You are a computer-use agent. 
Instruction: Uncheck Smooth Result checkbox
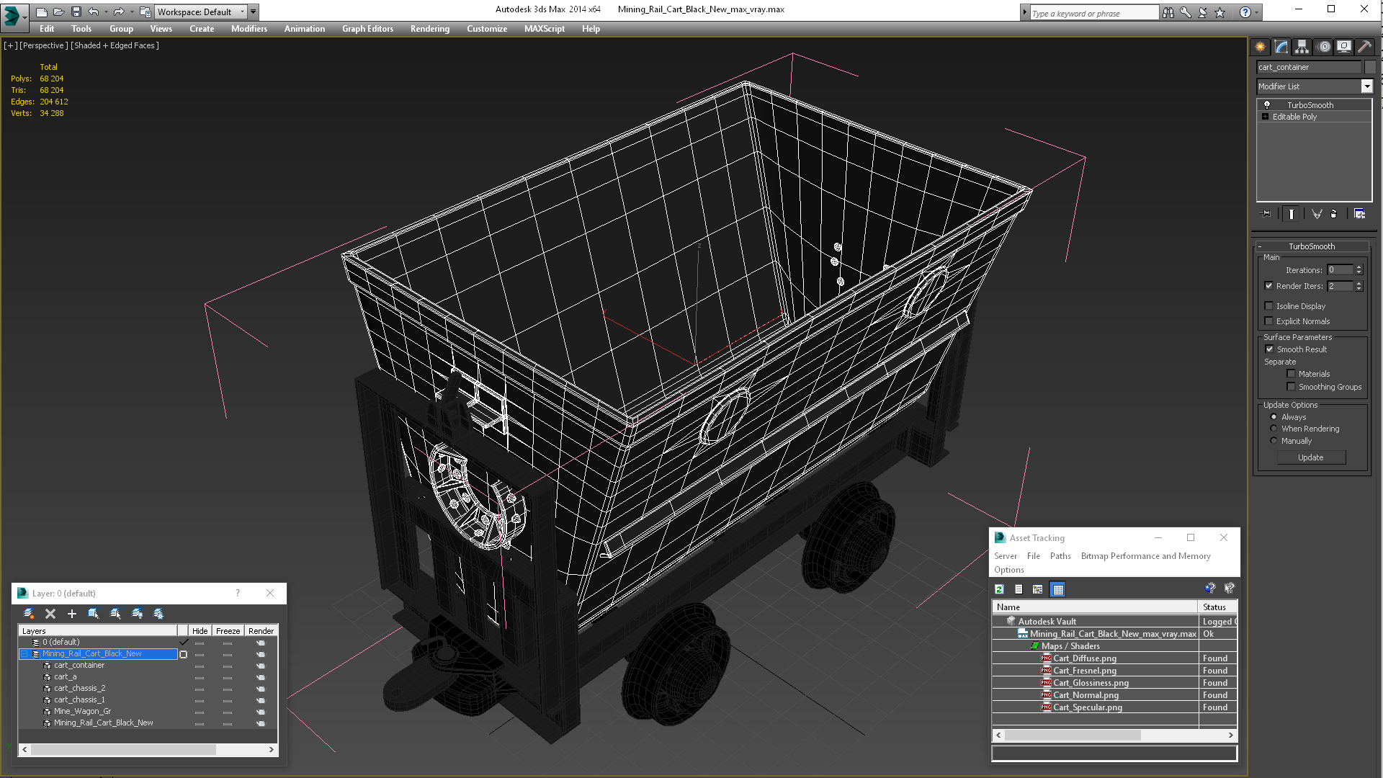[x=1269, y=349]
